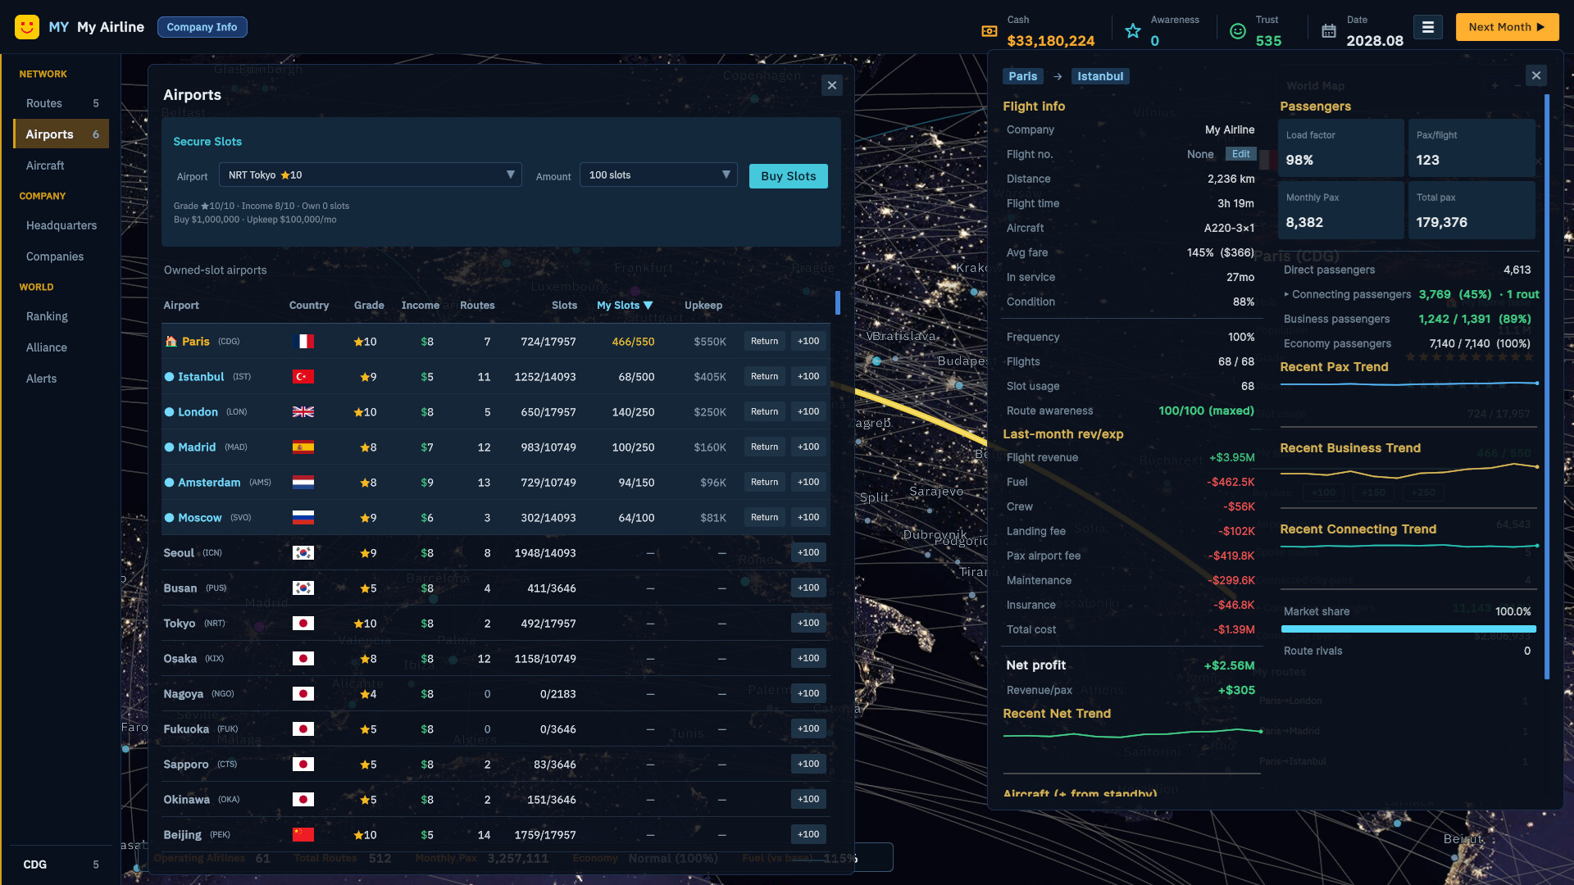The image size is (1574, 885).
Task: Click the Netherlands flag in the Amsterdam row
Action: [303, 483]
